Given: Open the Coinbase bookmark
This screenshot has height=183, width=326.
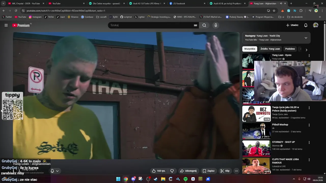Looking at the screenshot, I should point(87,17).
